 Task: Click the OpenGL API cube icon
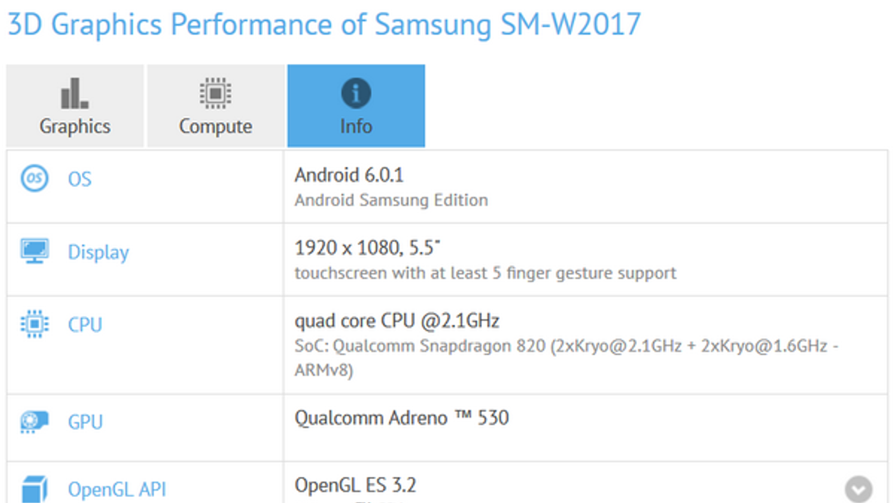coord(35,489)
